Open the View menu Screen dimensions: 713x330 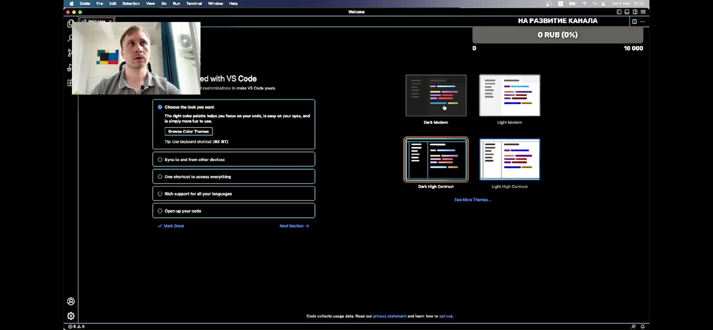(x=150, y=4)
